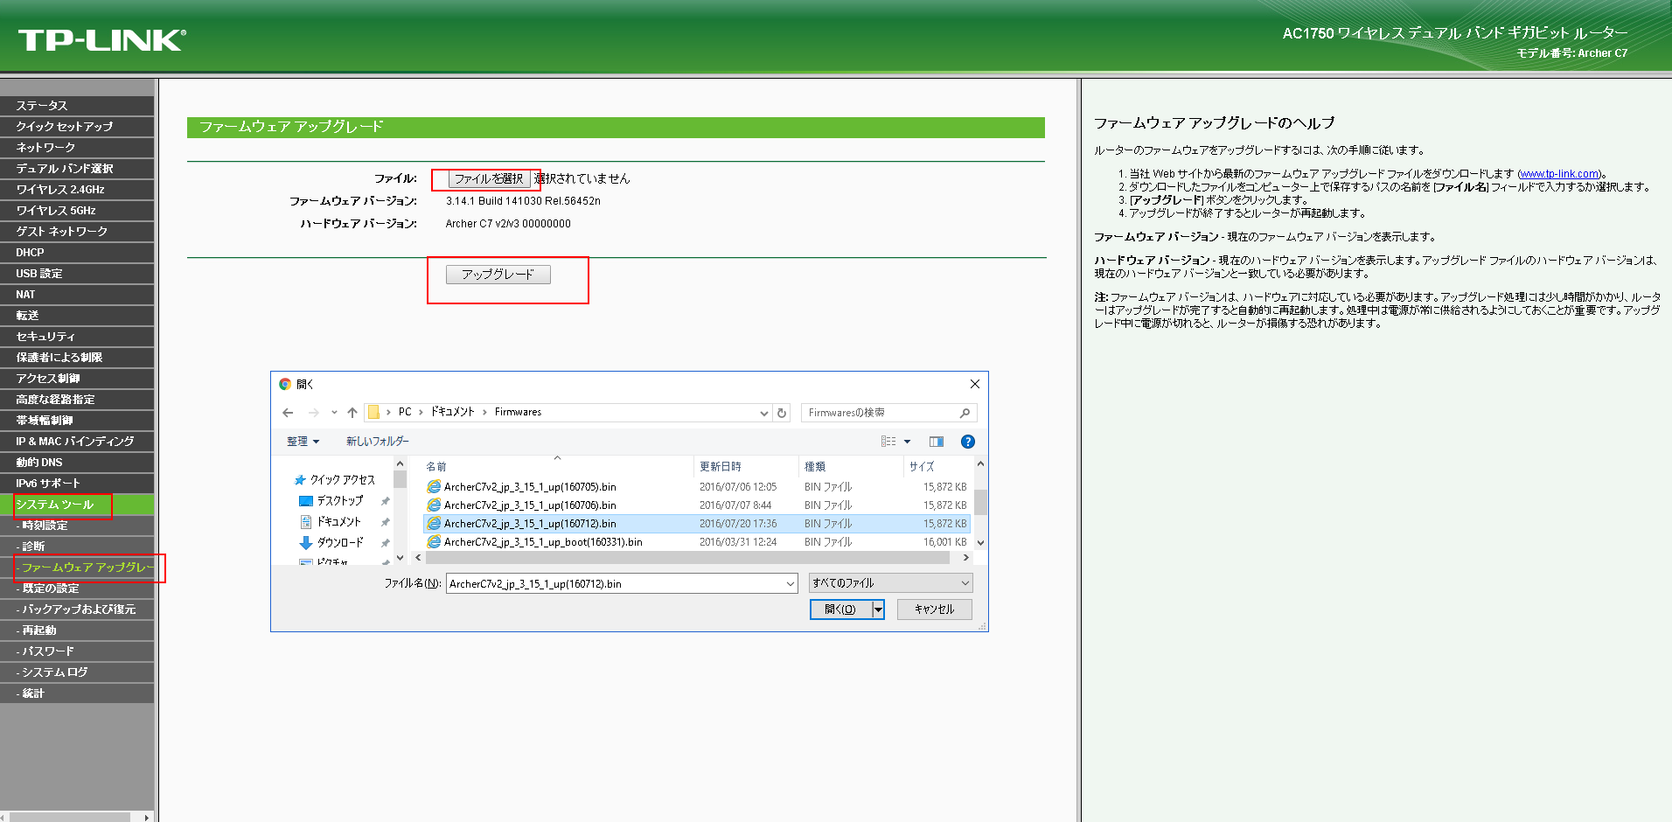
Task: Open the システム ツール menu
Action: [77, 505]
